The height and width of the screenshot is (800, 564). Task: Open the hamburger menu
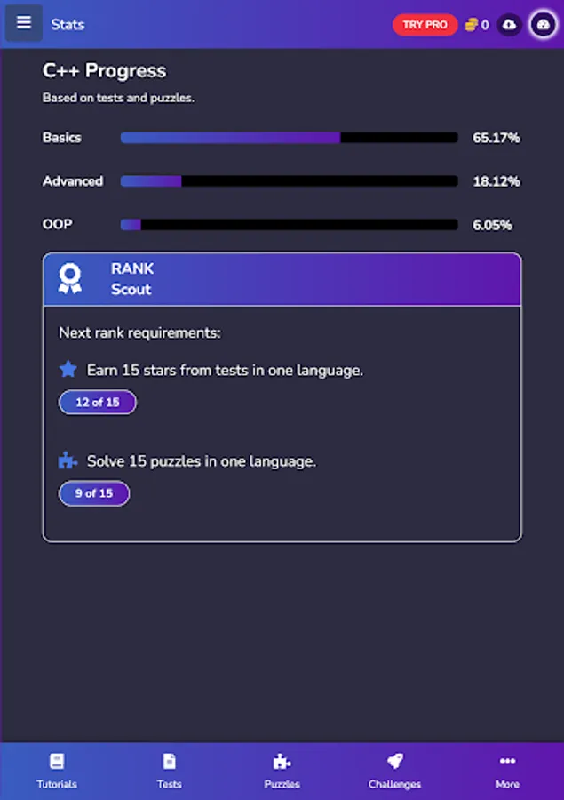[x=24, y=23]
